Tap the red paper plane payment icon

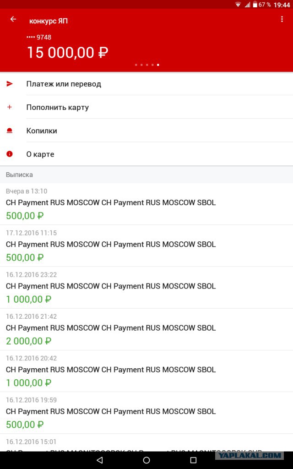(10, 84)
